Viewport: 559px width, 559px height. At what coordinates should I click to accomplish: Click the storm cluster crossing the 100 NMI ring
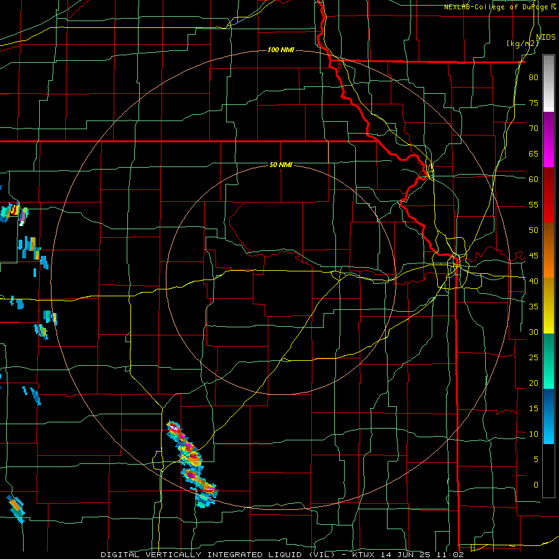193,463
